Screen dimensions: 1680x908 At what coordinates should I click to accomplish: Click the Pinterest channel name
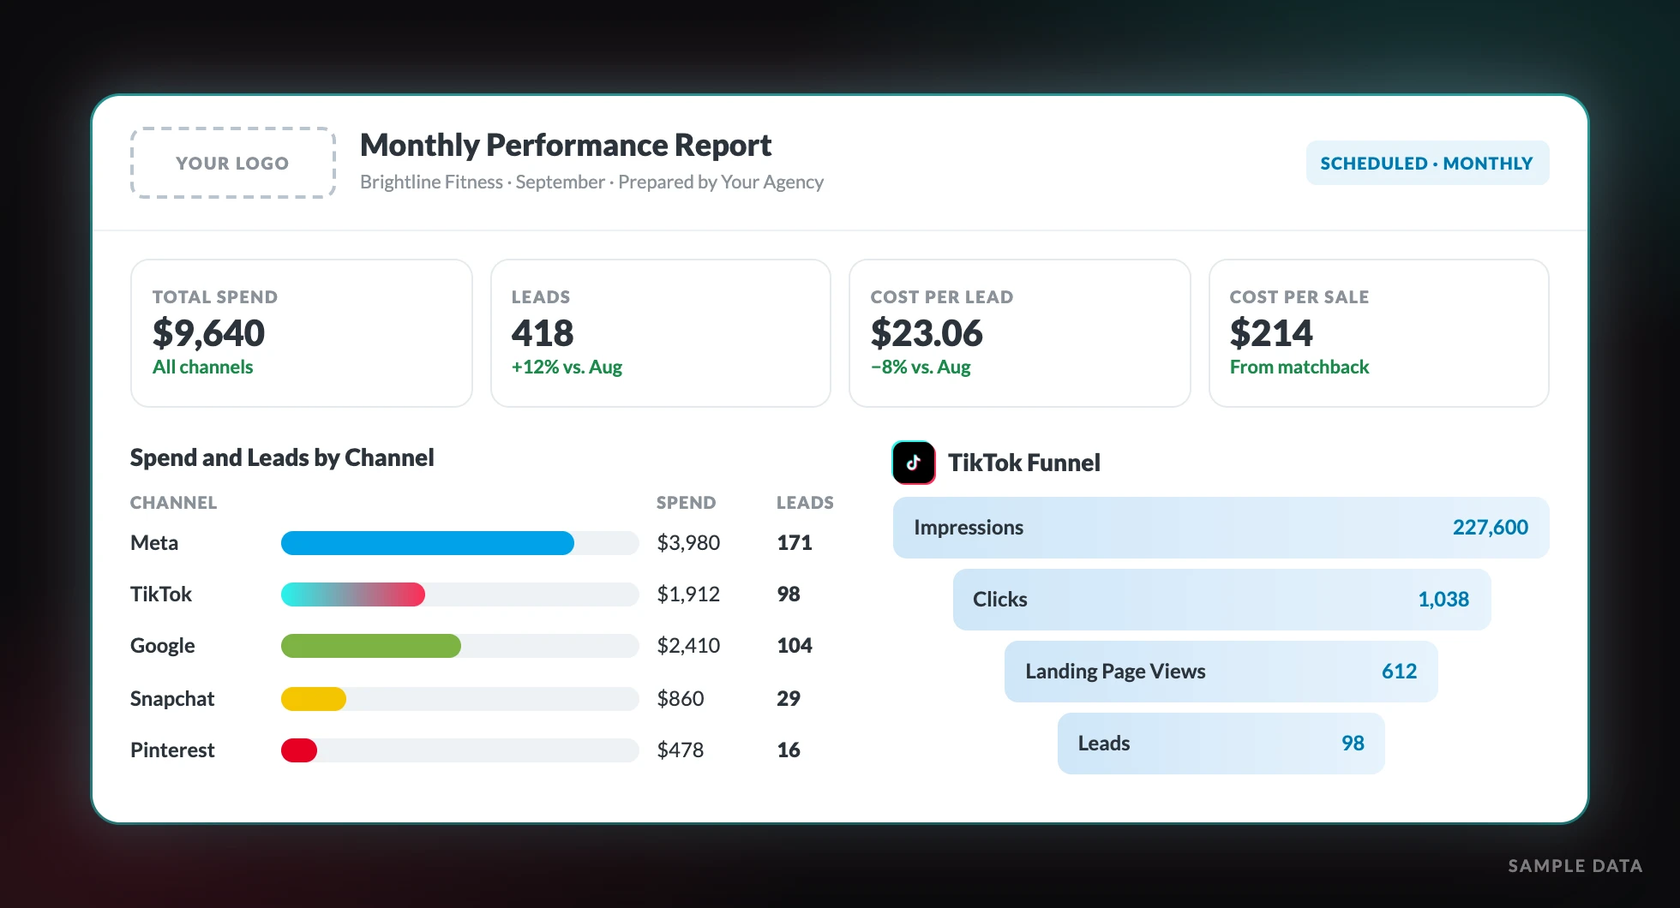point(172,750)
